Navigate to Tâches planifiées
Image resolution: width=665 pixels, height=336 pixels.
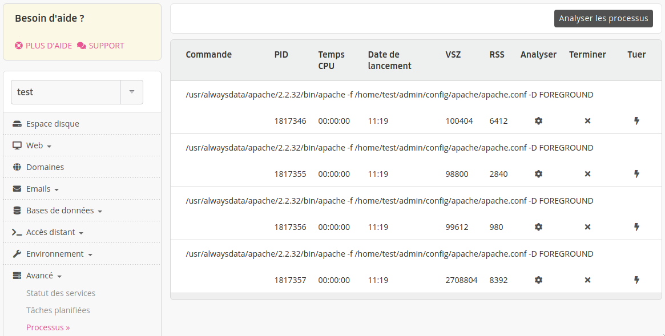pos(57,310)
